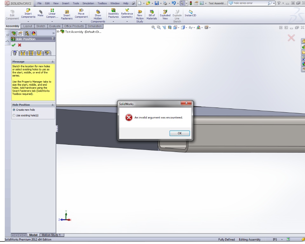Viewport: 305px width, 244px height.
Task: Expand the panel tabs double chevron
Action: 53,33
